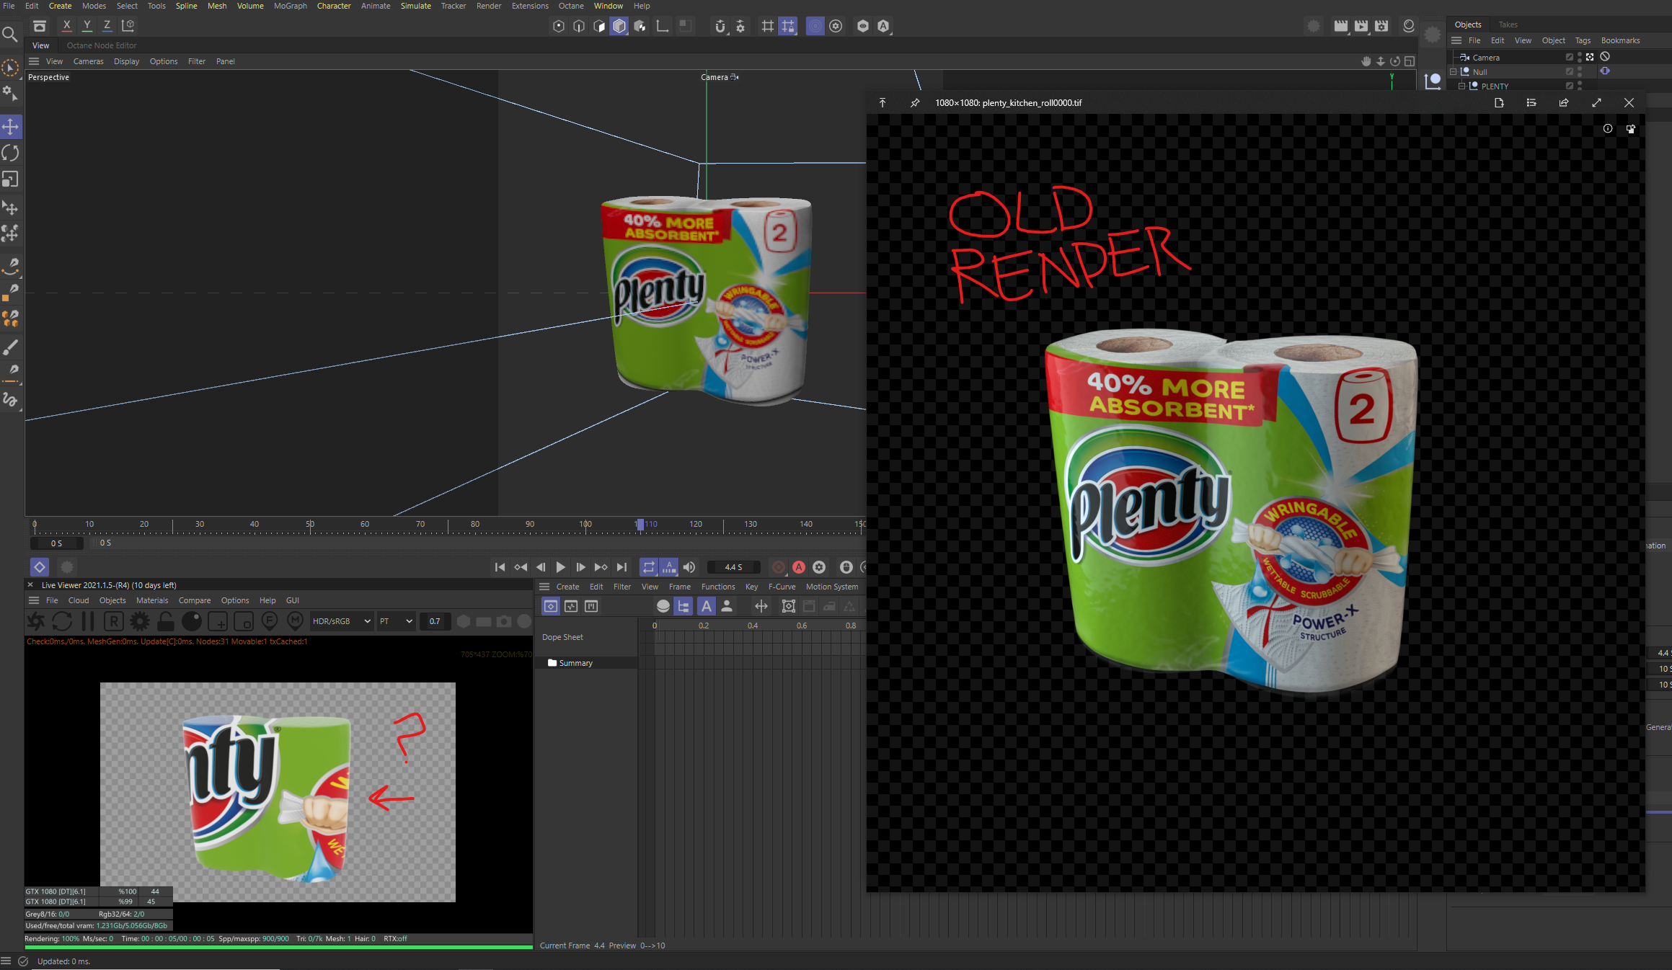The image size is (1672, 970).
Task: Open the timeline hamburger menu
Action: coord(544,587)
